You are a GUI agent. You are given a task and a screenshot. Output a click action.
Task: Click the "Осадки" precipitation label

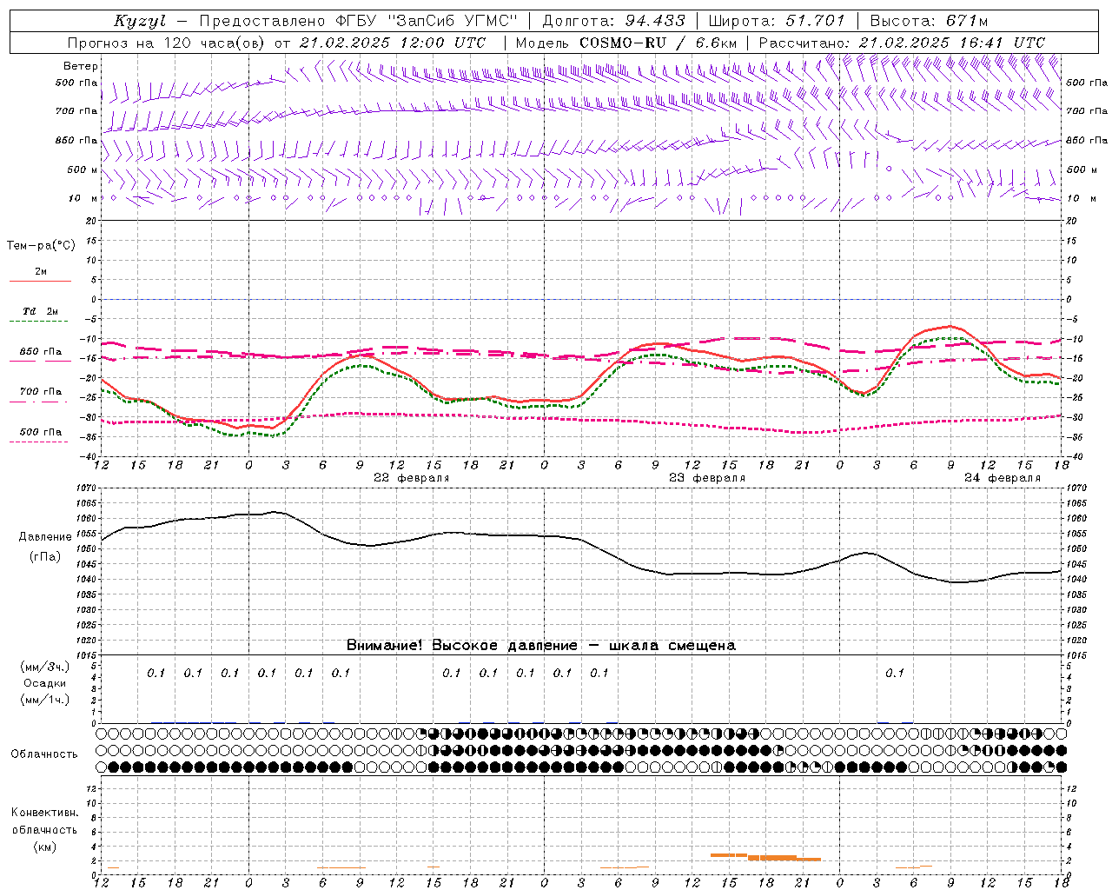click(x=45, y=683)
